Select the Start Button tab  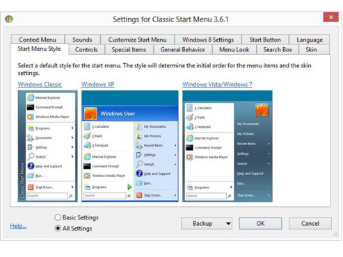point(265,40)
